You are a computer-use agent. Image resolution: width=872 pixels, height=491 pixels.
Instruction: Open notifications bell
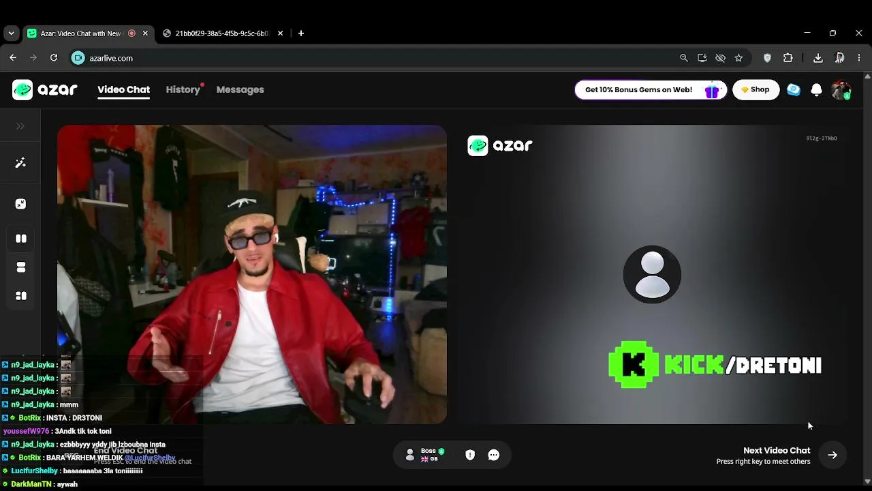[816, 90]
